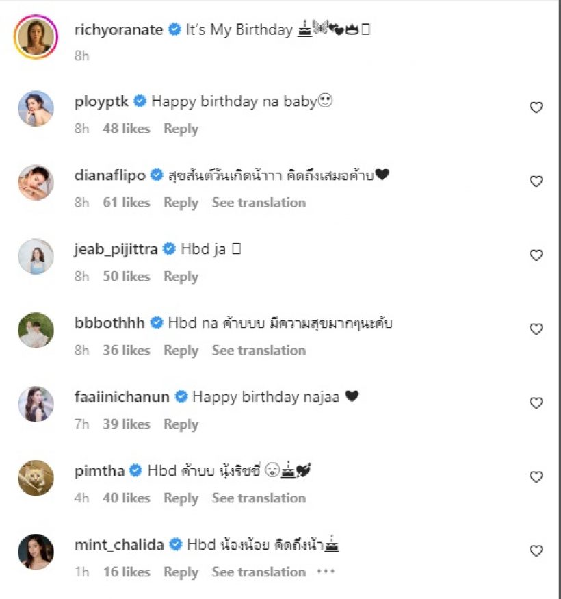The width and height of the screenshot is (561, 599).
Task: Open richyoranate's profile via username
Action: [x=119, y=30]
